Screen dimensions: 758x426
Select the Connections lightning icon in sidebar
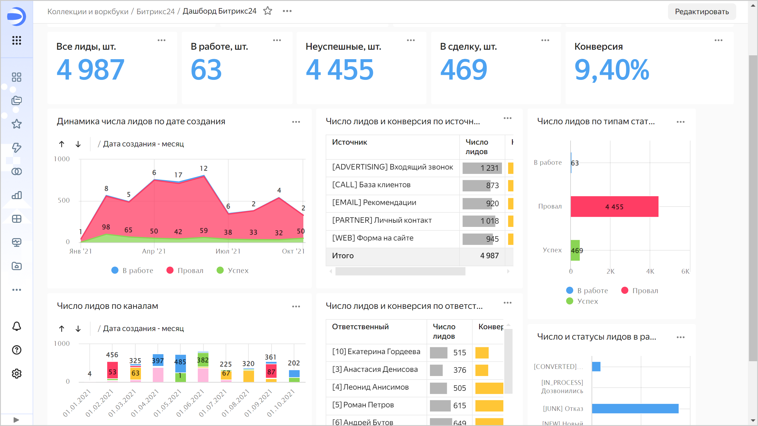(17, 148)
